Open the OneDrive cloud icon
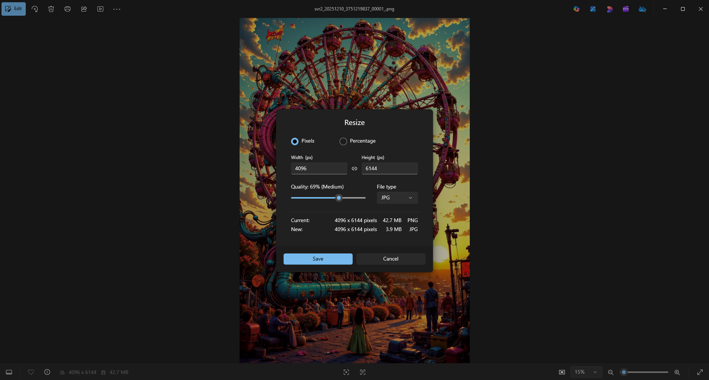The image size is (709, 380). (x=642, y=9)
